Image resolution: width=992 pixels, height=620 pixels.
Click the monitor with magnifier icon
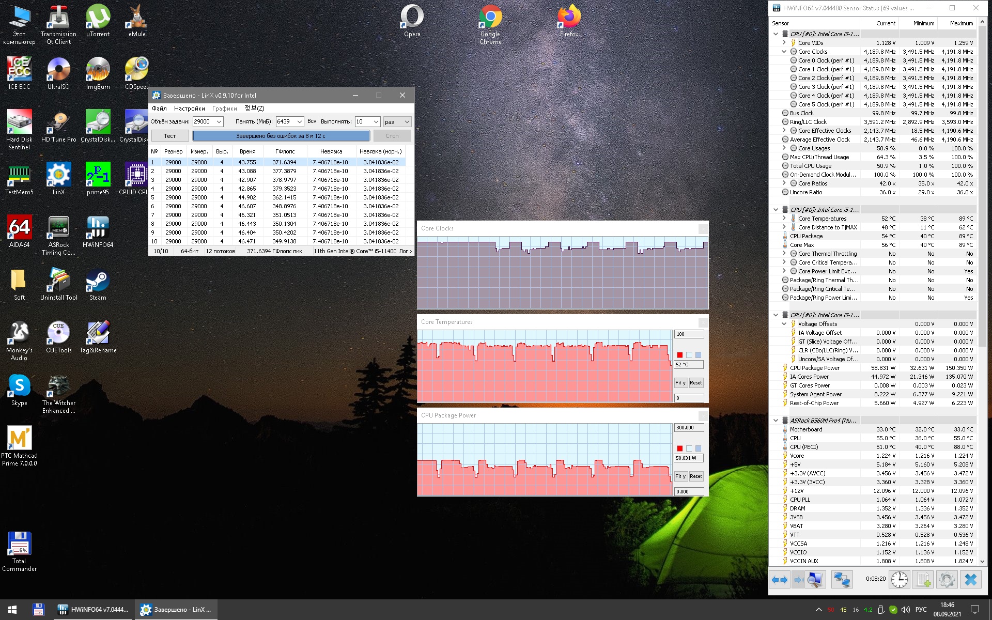pyautogui.click(x=815, y=580)
